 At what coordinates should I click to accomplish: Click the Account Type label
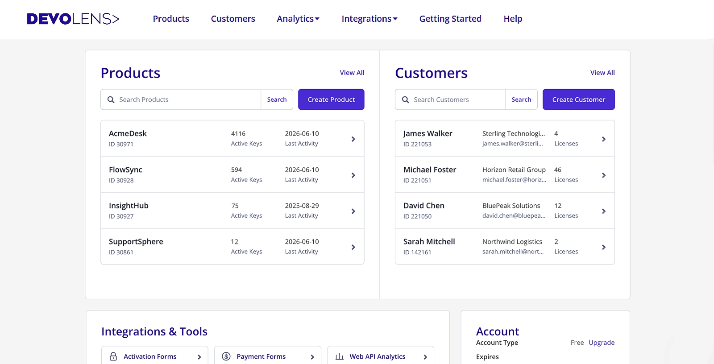click(497, 343)
